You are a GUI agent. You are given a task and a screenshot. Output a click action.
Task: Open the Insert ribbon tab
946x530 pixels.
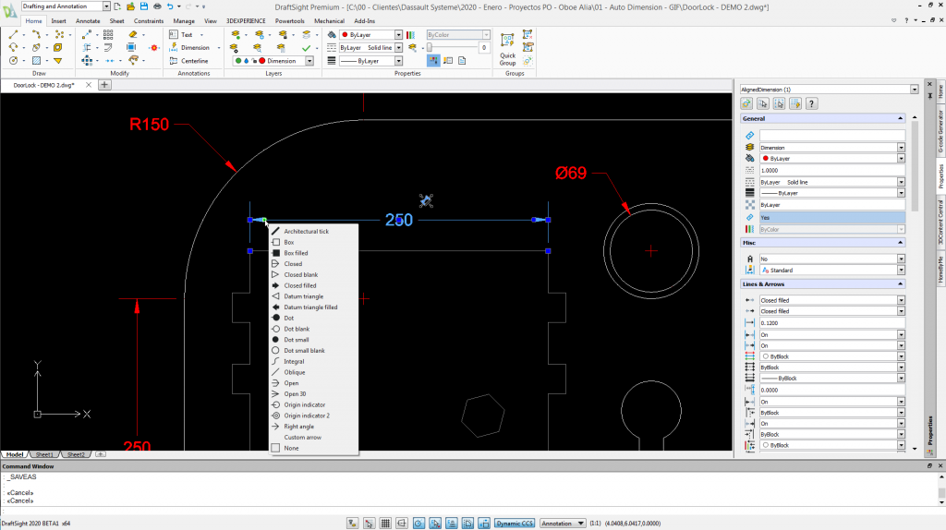coord(58,20)
